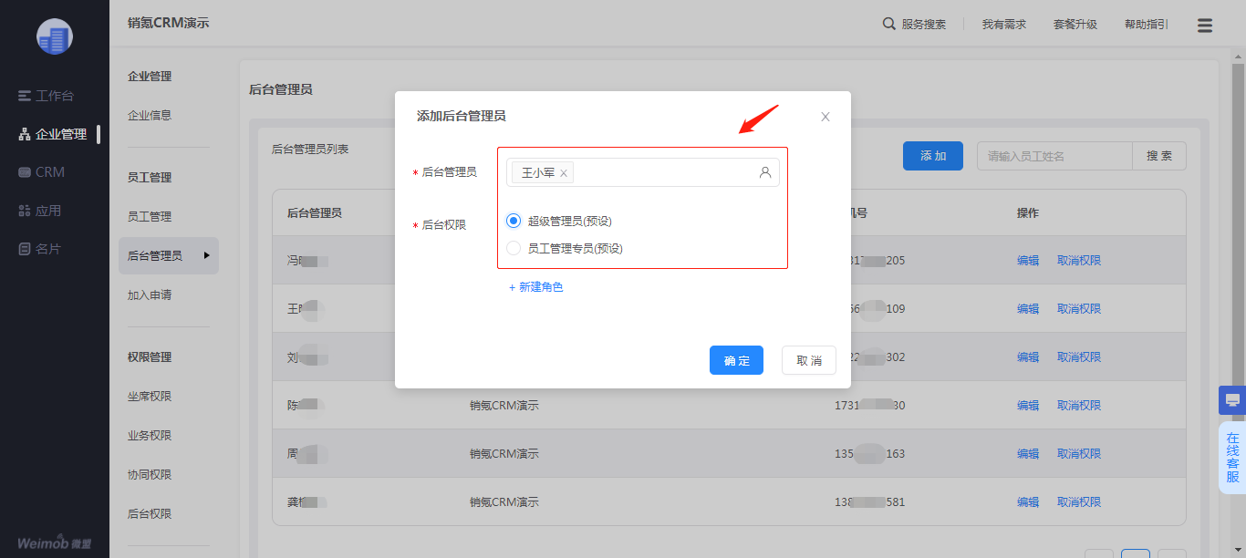Click 编辑 in the 周 row

point(1028,454)
